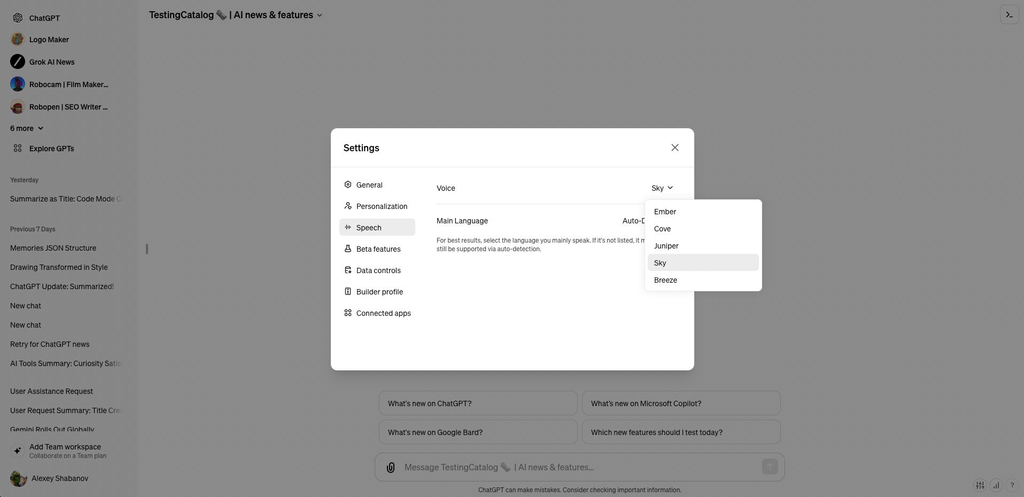
Task: Select Juniper from the voice list
Action: pyautogui.click(x=666, y=246)
